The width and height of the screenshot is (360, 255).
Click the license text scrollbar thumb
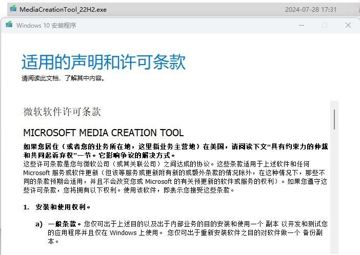[334, 119]
